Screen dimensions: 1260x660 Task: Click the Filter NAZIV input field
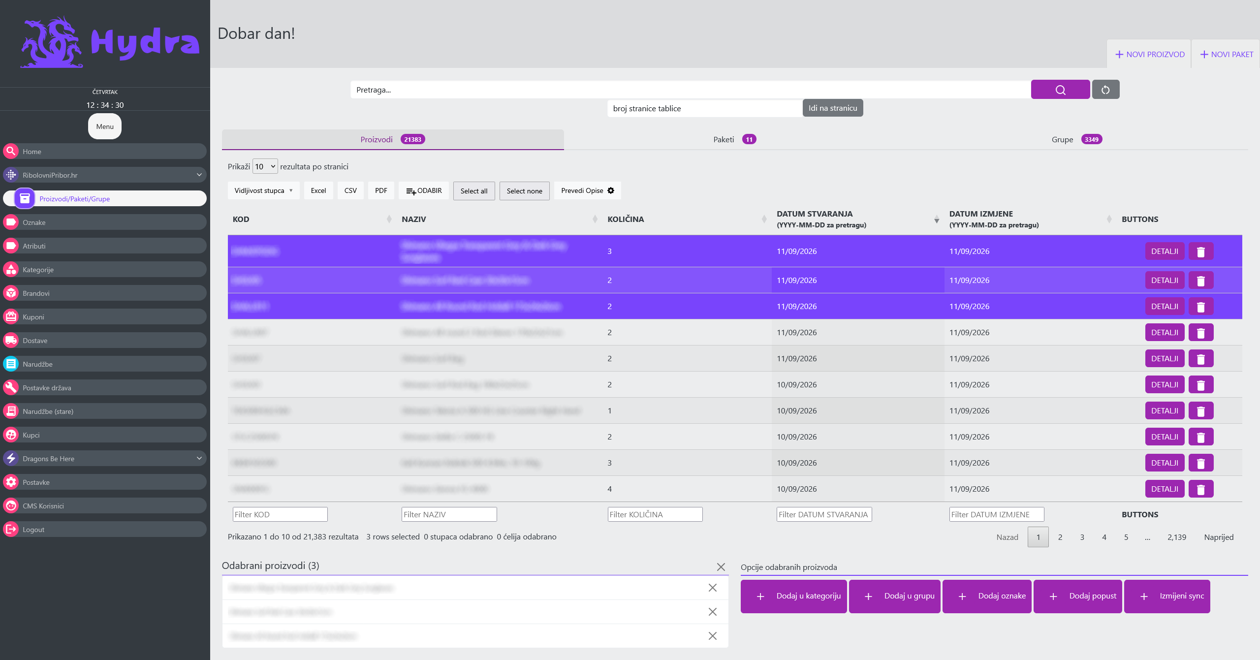(449, 514)
